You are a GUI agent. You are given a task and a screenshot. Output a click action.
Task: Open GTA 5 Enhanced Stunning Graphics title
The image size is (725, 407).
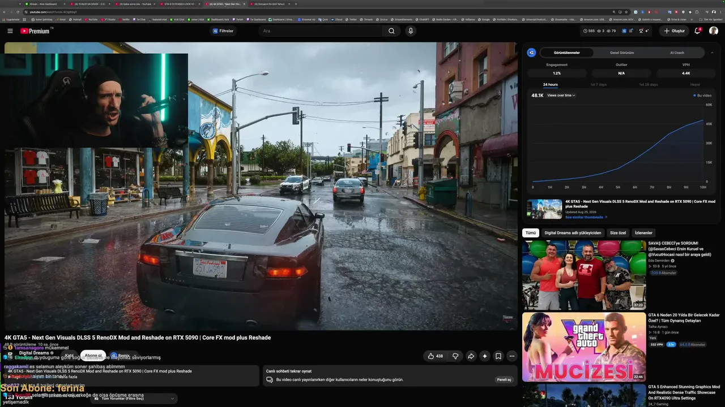684,393
